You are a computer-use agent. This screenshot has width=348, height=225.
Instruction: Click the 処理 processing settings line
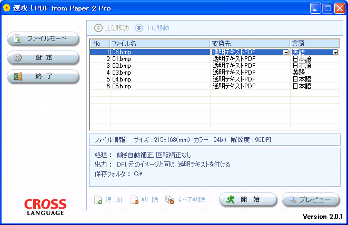(x=143, y=155)
